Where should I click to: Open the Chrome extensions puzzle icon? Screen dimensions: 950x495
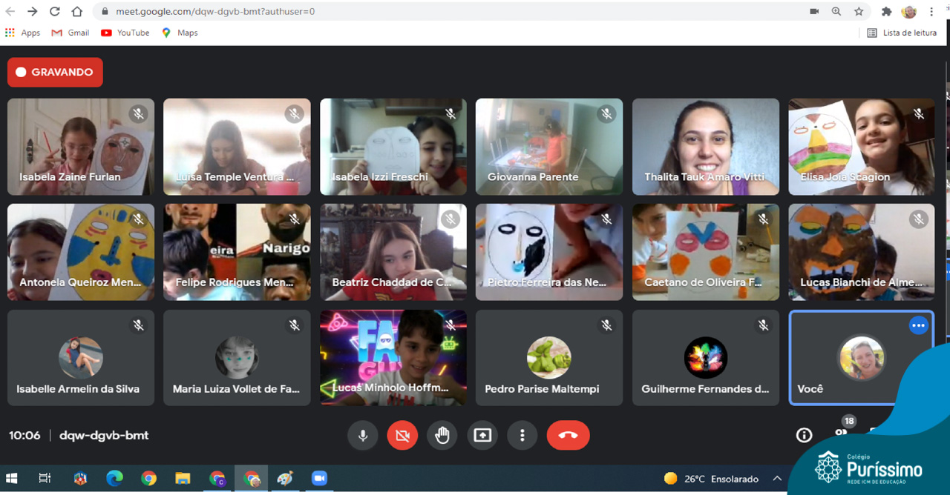[886, 12]
